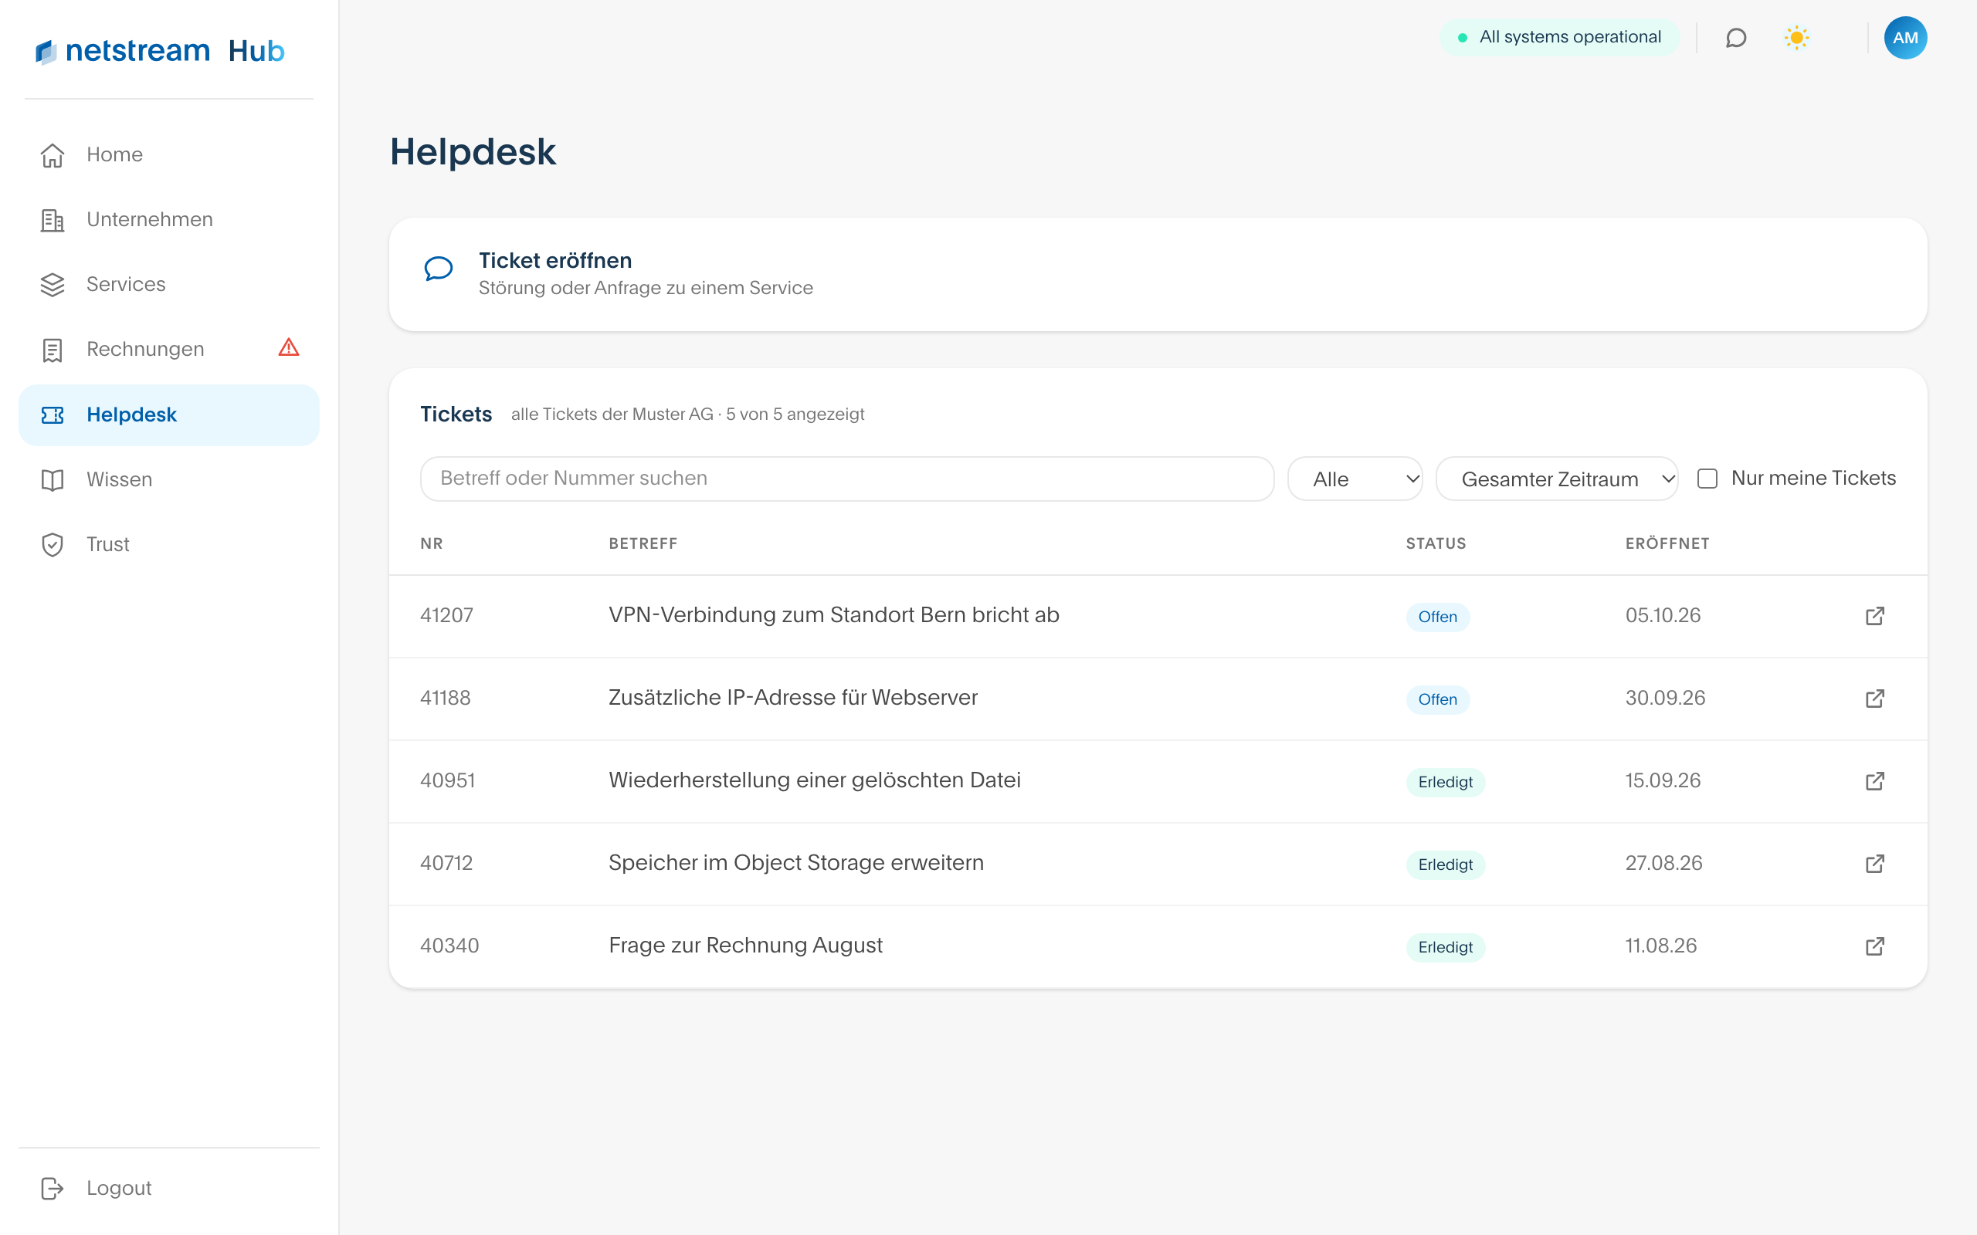
Task: Select Helpdesk in the sidebar
Action: coord(169,415)
